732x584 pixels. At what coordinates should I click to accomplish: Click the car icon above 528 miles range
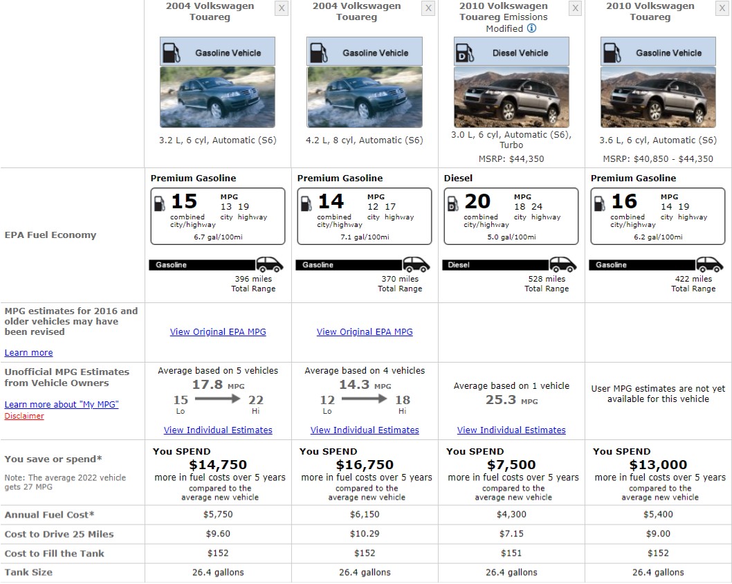[x=563, y=264]
